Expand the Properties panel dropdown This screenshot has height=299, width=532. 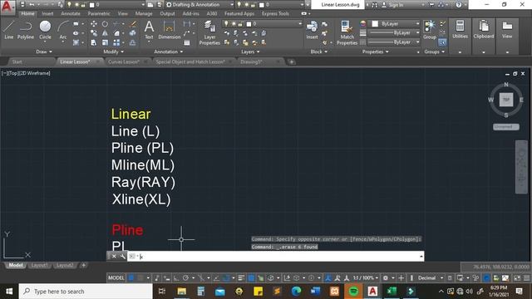375,51
